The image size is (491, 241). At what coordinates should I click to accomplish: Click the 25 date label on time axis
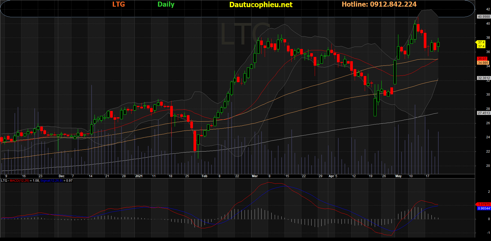pyautogui.click(x=187, y=176)
